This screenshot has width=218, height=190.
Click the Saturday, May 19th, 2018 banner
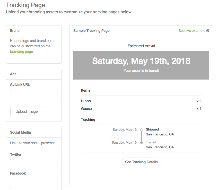[141, 65]
